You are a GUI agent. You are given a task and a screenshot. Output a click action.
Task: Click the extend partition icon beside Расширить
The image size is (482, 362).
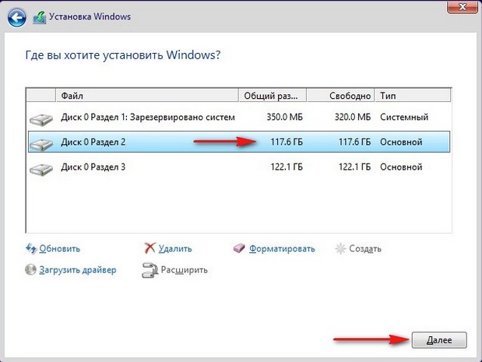coord(150,270)
